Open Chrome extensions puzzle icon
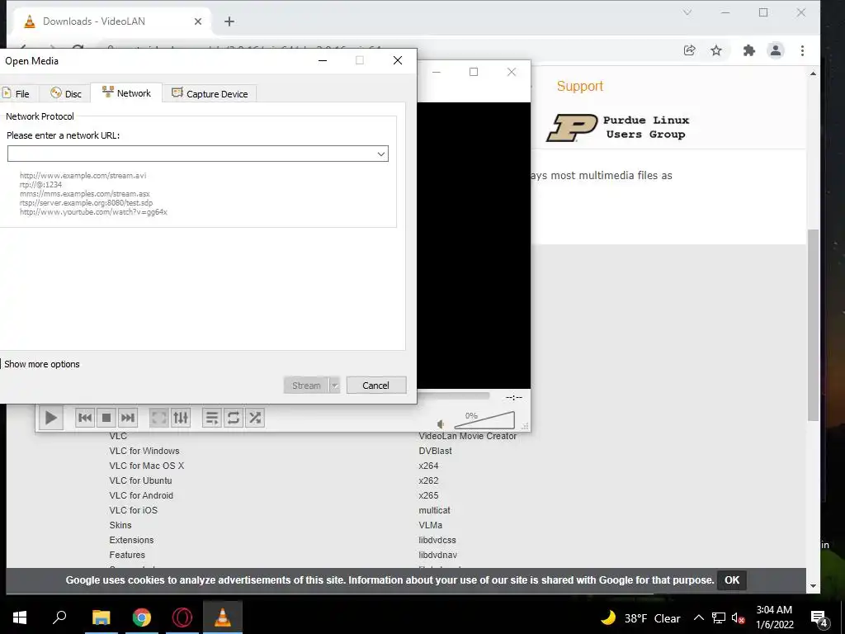Viewport: 845px width, 634px height. click(x=749, y=50)
